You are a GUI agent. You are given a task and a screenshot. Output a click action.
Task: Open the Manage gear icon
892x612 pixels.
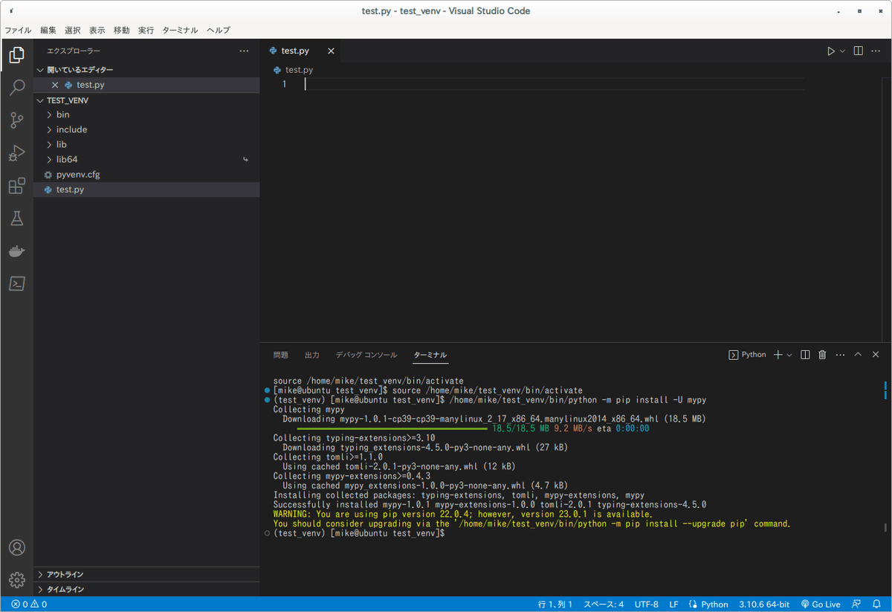click(x=16, y=580)
